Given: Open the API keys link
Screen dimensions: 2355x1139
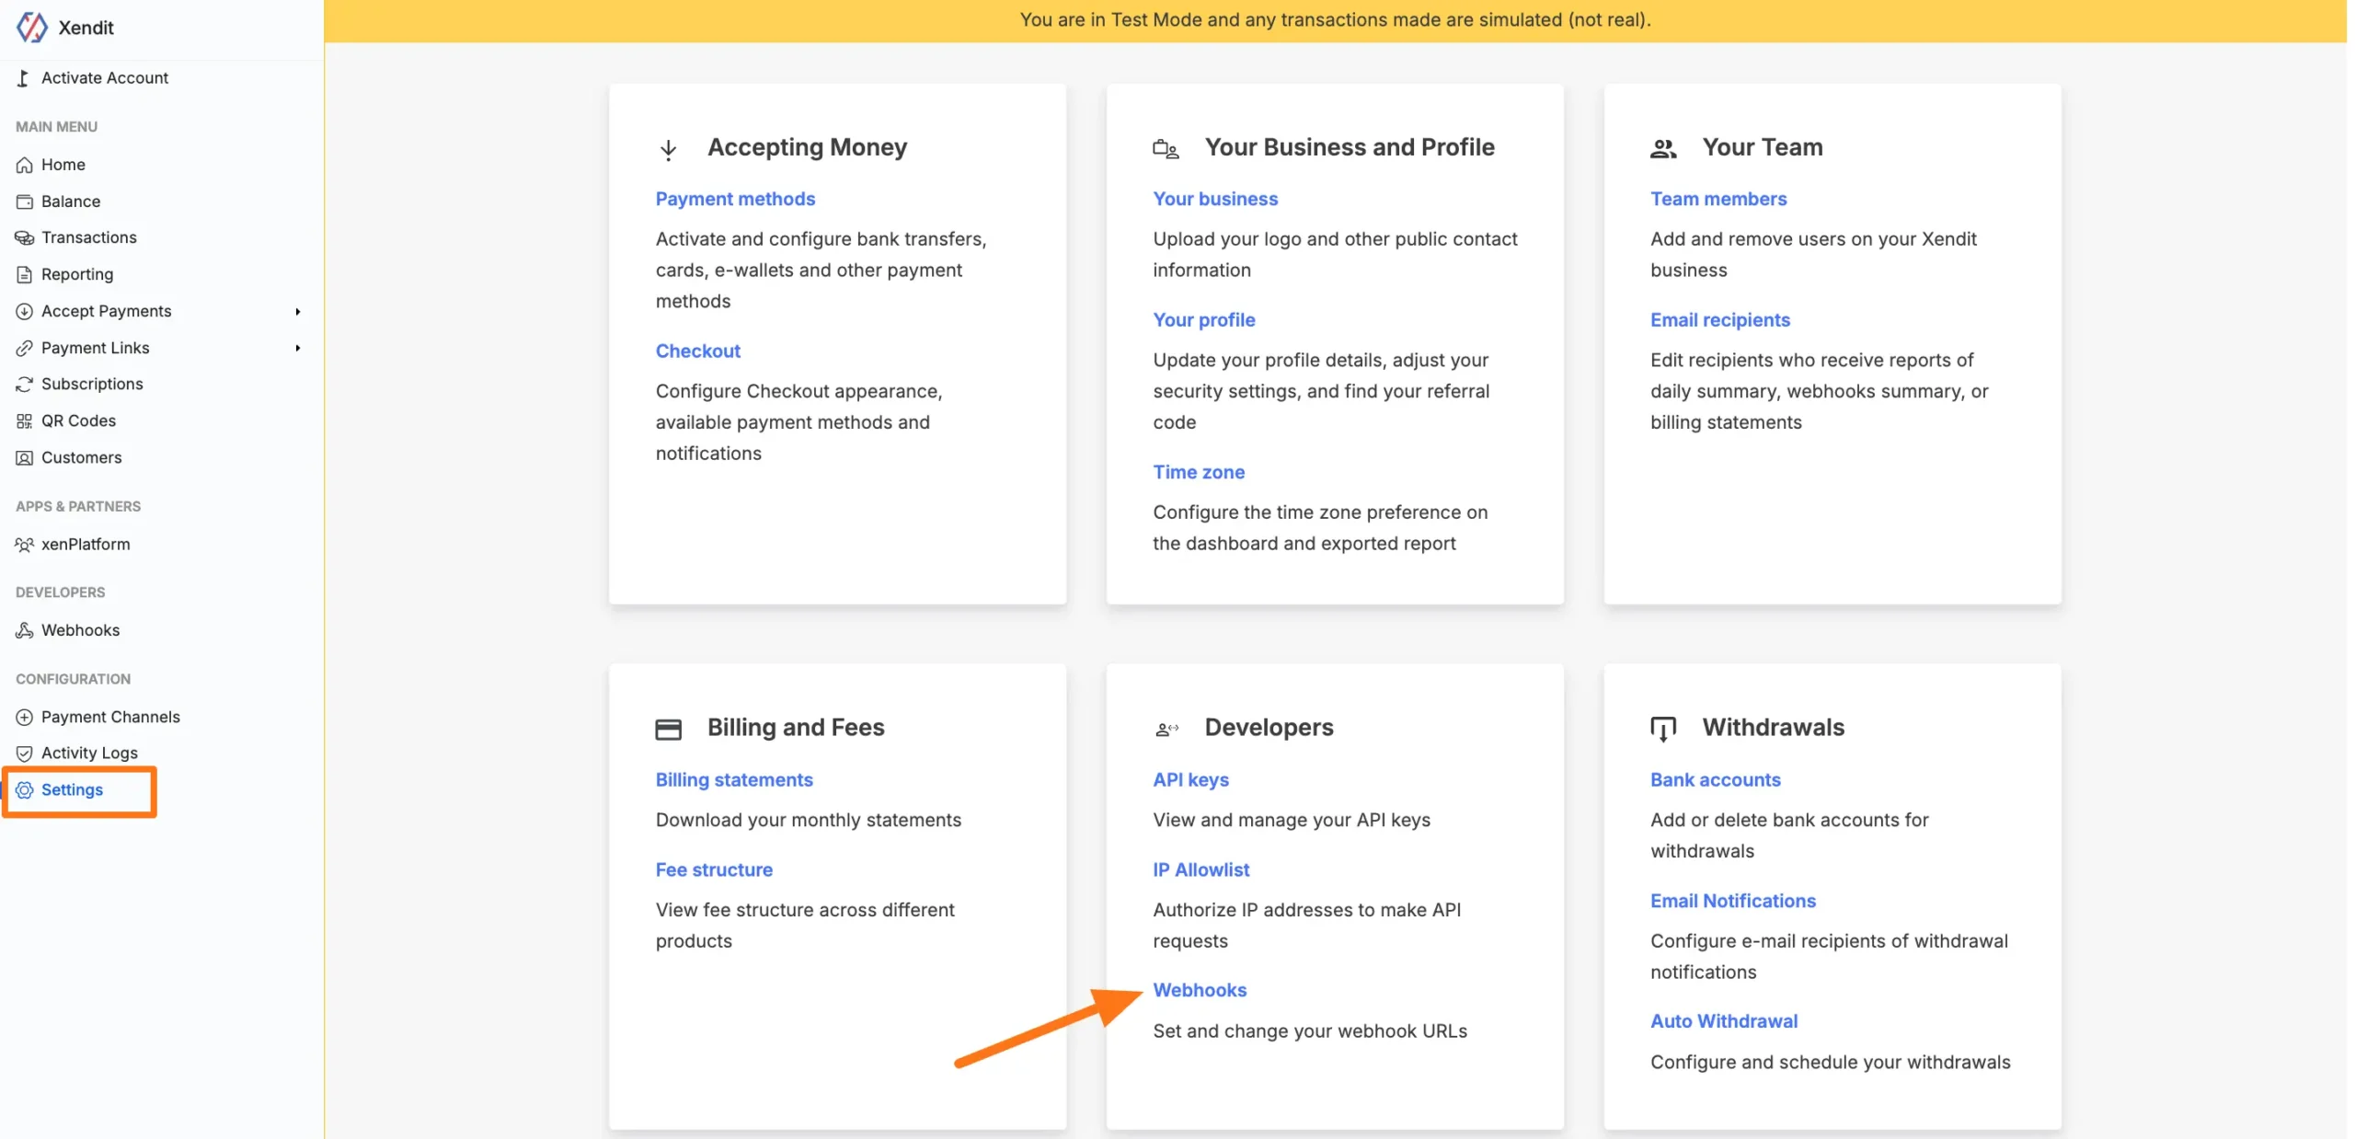Looking at the screenshot, I should pos(1190,780).
